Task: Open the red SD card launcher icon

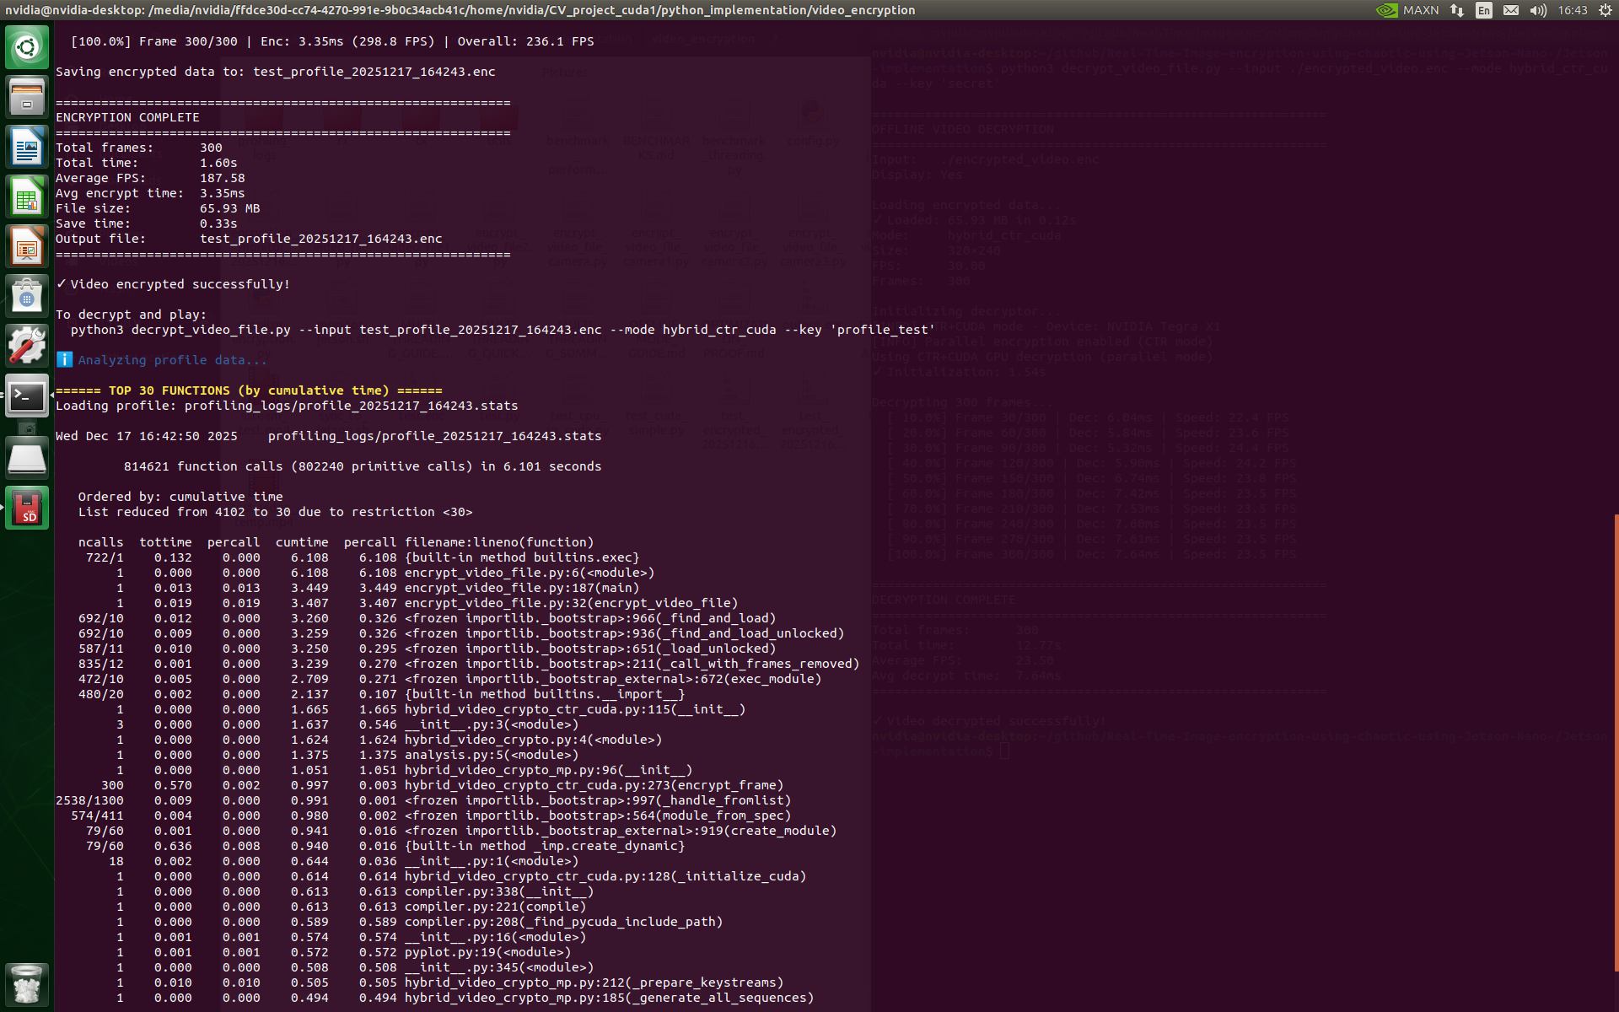Action: [27, 509]
